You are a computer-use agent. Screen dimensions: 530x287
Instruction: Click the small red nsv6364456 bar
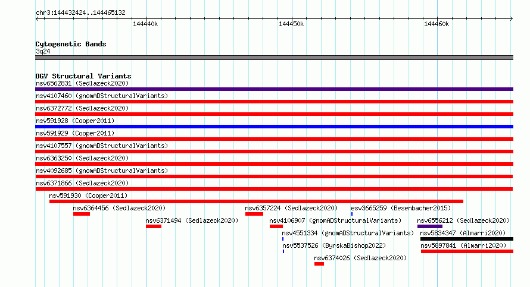point(82,214)
